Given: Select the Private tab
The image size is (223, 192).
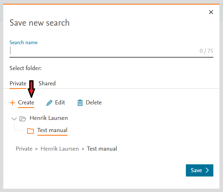Looking at the screenshot, I should 18,84.
